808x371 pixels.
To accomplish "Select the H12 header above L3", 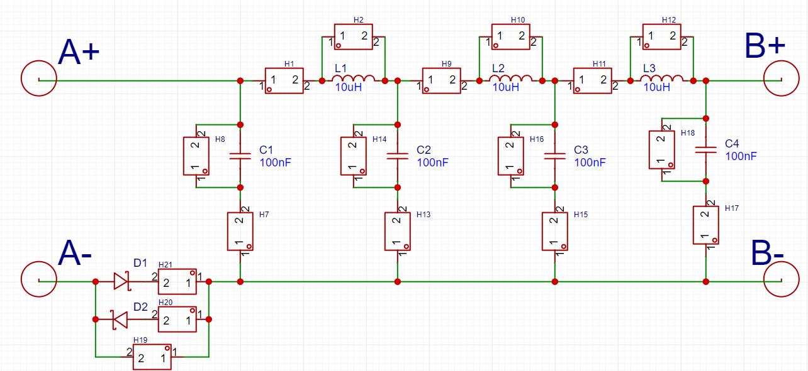I will click(661, 36).
